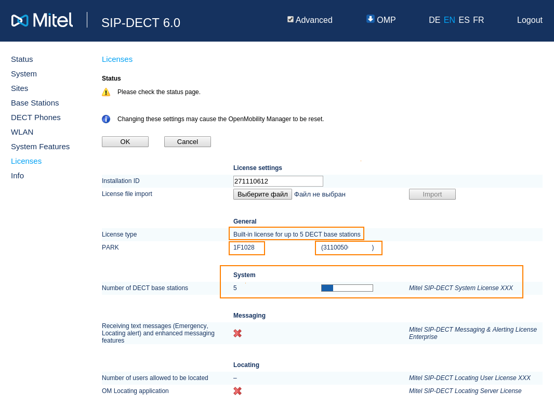Click the Licenses page heading
The height and width of the screenshot is (405, 554).
coord(117,59)
